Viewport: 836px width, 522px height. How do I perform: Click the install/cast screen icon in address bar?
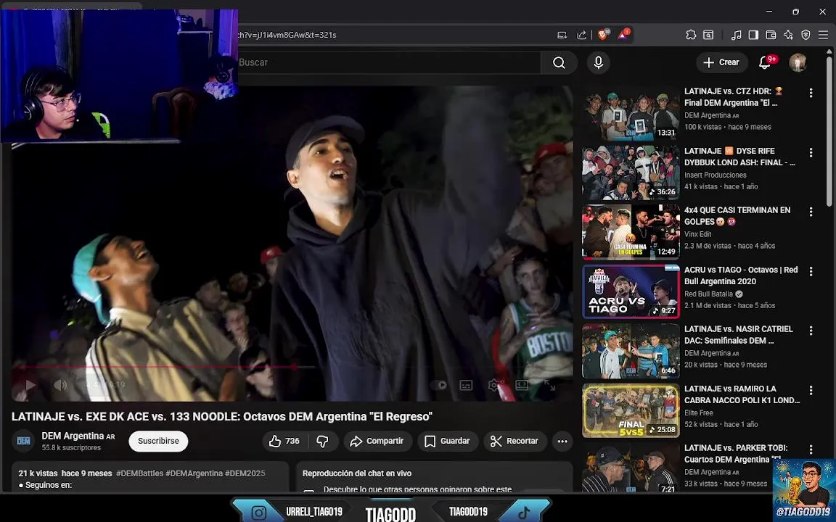562,35
